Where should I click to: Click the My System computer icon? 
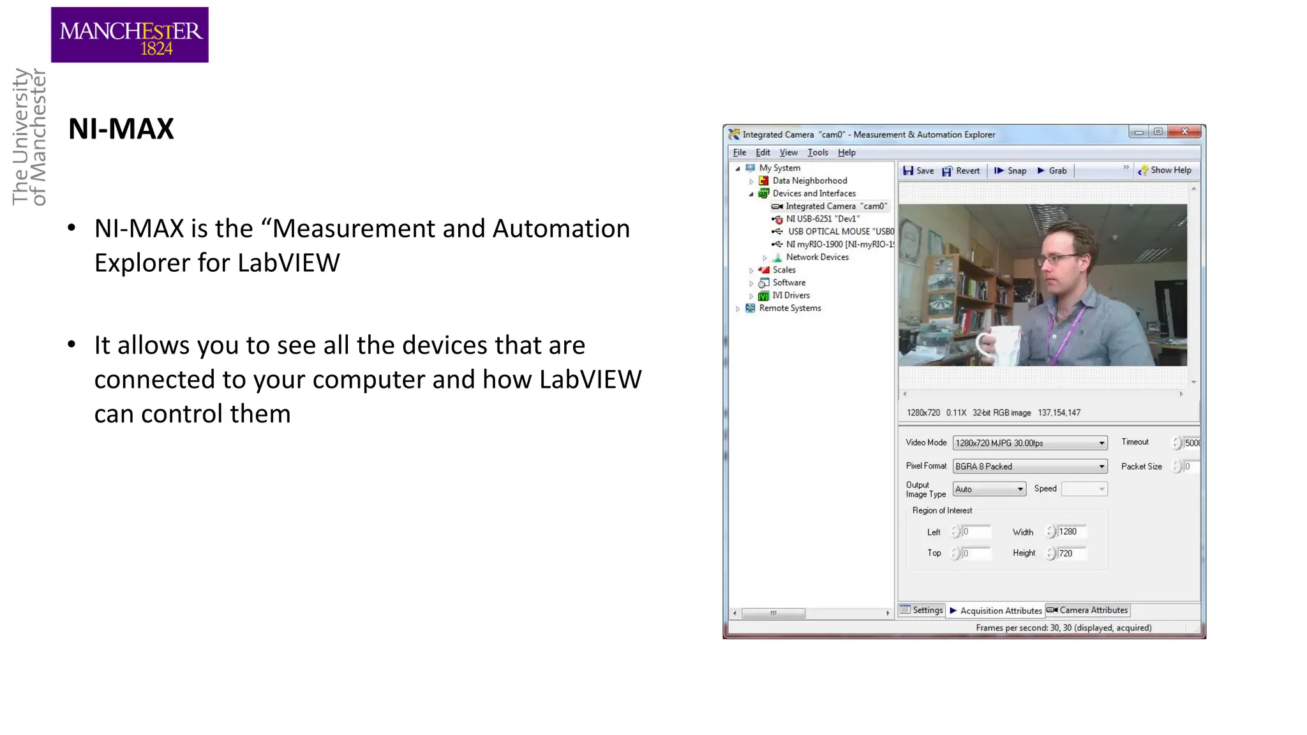(751, 168)
